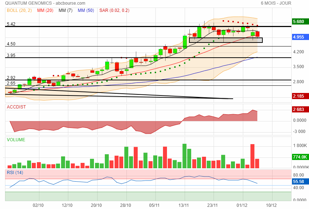Click the green 774.0K volume tag
Image resolution: width=309 pixels, height=209 pixels.
click(x=300, y=157)
